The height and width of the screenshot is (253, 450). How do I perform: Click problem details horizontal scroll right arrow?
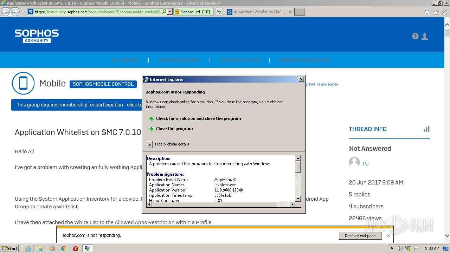[292, 205]
